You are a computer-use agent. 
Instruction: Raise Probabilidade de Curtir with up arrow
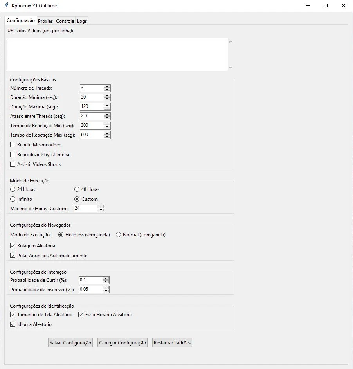[x=106, y=278]
